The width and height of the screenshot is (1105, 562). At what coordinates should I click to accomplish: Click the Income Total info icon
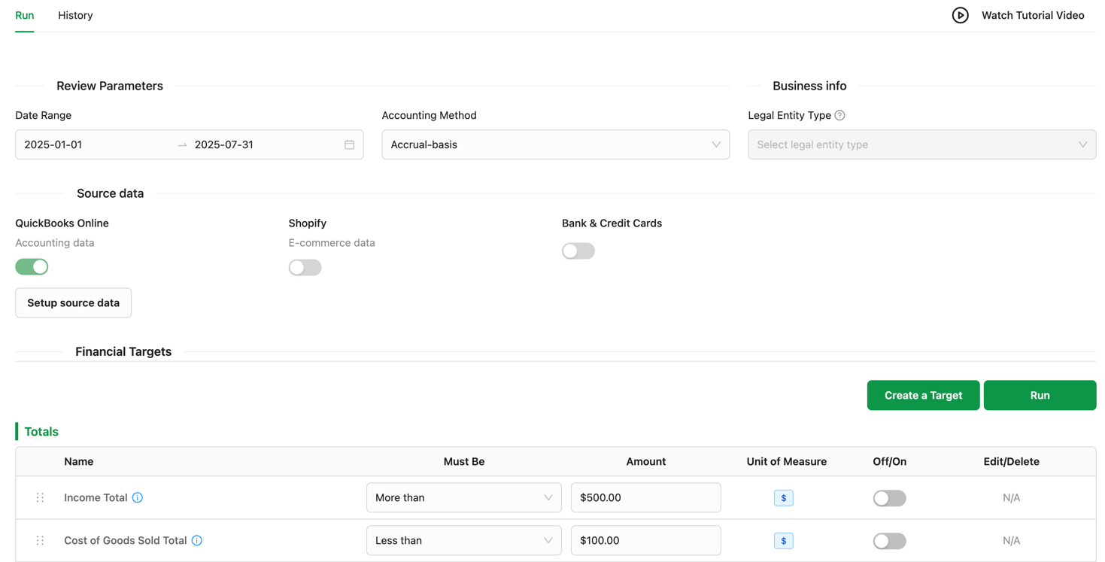[138, 497]
